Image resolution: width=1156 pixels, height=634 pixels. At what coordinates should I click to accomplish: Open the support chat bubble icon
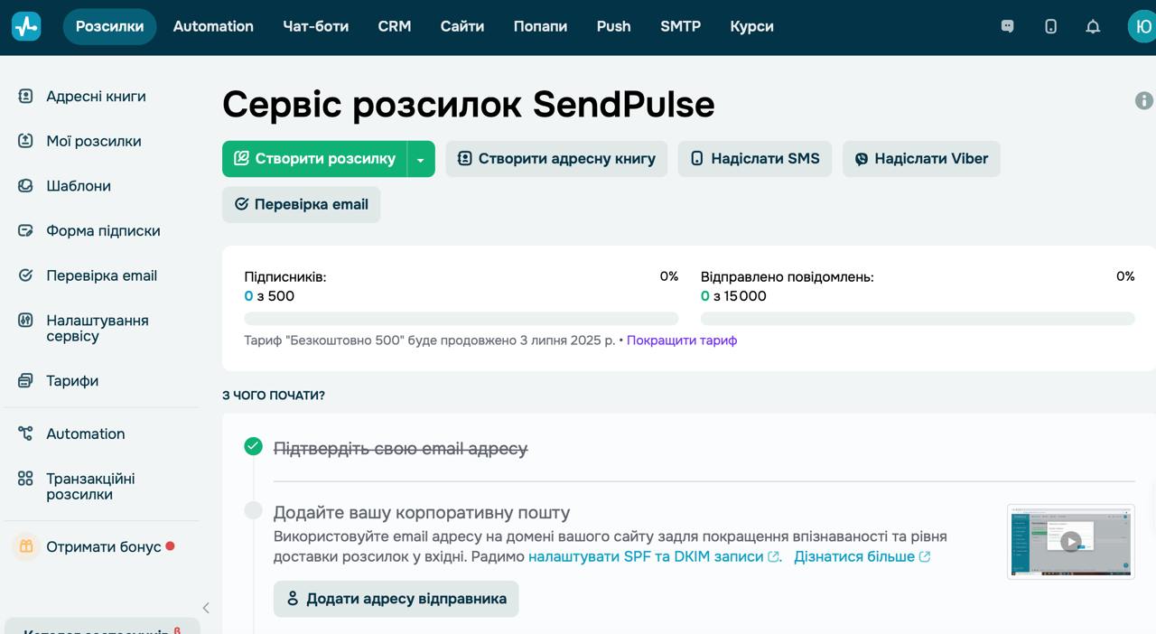(x=1007, y=26)
